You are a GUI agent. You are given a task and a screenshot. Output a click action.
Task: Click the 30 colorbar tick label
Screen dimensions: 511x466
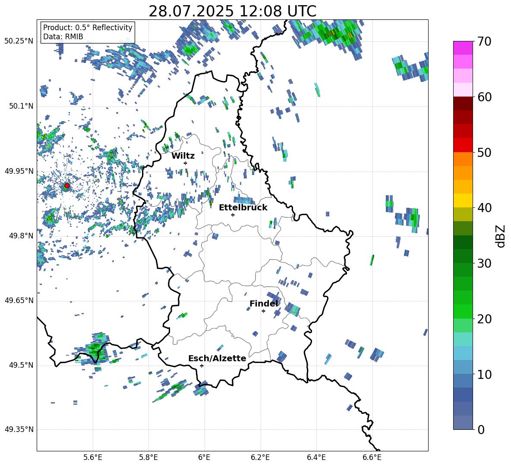coord(484,263)
